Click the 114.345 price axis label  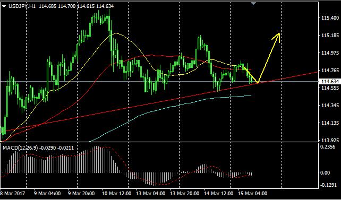(330, 106)
